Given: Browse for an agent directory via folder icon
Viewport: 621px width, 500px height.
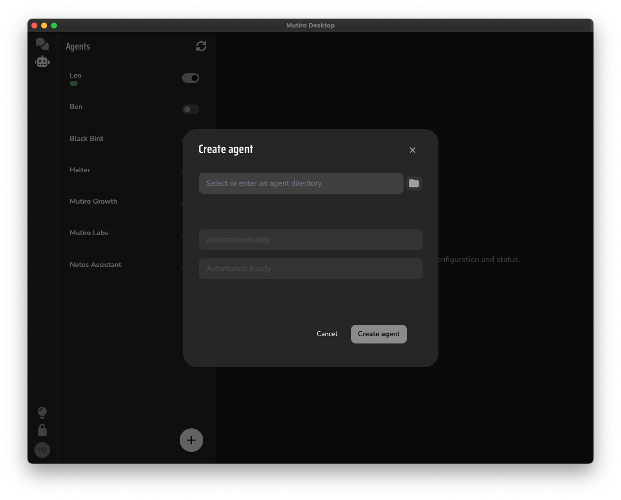Looking at the screenshot, I should pyautogui.click(x=414, y=183).
